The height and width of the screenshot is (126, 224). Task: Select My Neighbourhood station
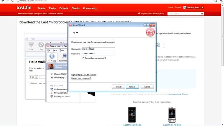pyautogui.click(x=60, y=97)
